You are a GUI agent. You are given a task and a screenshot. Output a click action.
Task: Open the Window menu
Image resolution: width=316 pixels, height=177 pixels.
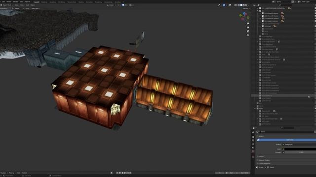coord(15,1)
